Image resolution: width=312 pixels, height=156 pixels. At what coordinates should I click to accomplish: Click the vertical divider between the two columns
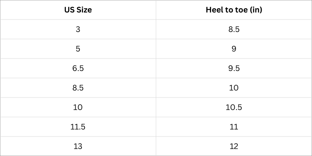pos(156,78)
